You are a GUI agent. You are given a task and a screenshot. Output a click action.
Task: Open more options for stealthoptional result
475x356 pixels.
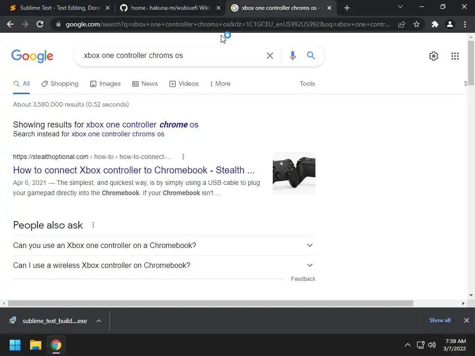[183, 157]
